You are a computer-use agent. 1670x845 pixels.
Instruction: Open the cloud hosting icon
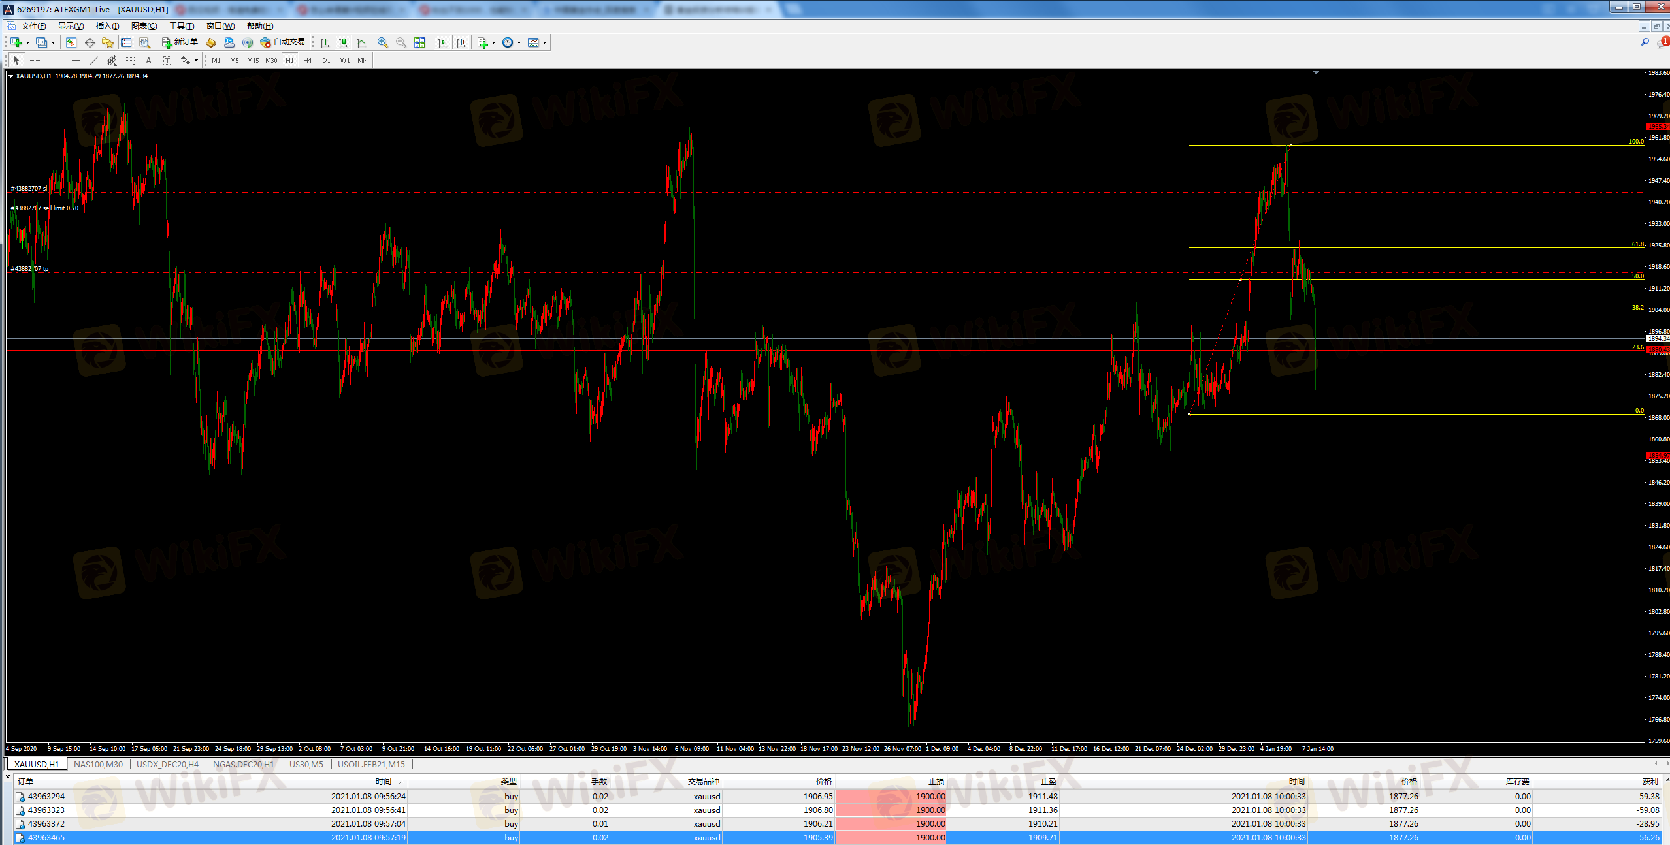[229, 42]
